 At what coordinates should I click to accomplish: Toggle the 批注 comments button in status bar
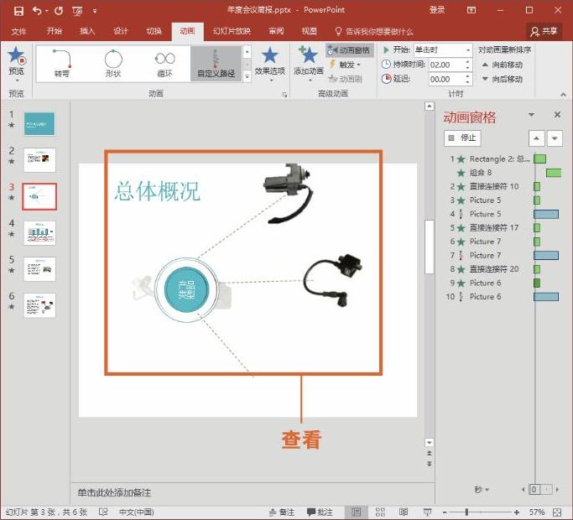320,512
